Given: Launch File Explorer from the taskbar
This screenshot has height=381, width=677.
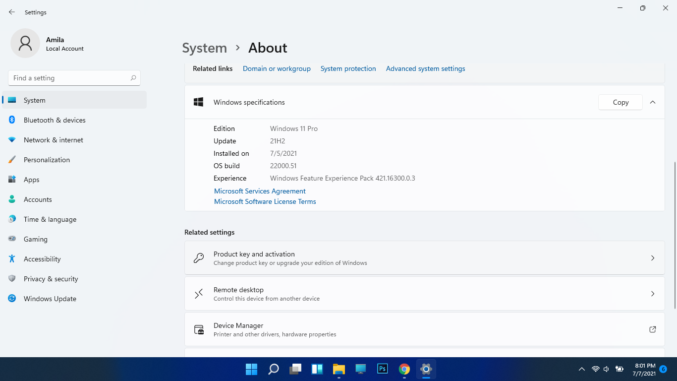Looking at the screenshot, I should tap(339, 369).
